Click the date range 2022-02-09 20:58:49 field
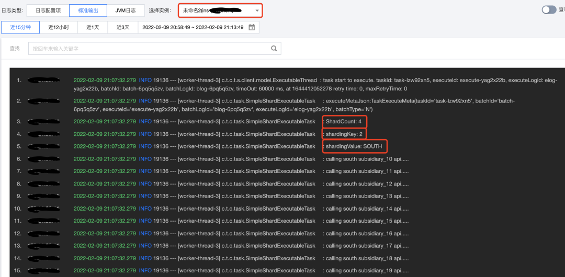The image size is (565, 277). tap(198, 27)
